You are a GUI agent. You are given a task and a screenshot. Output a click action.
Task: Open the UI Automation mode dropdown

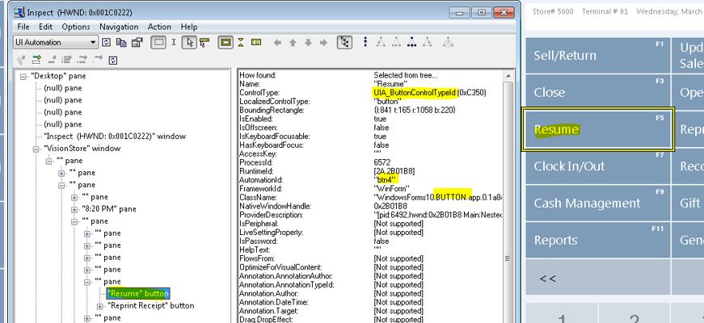(x=93, y=43)
